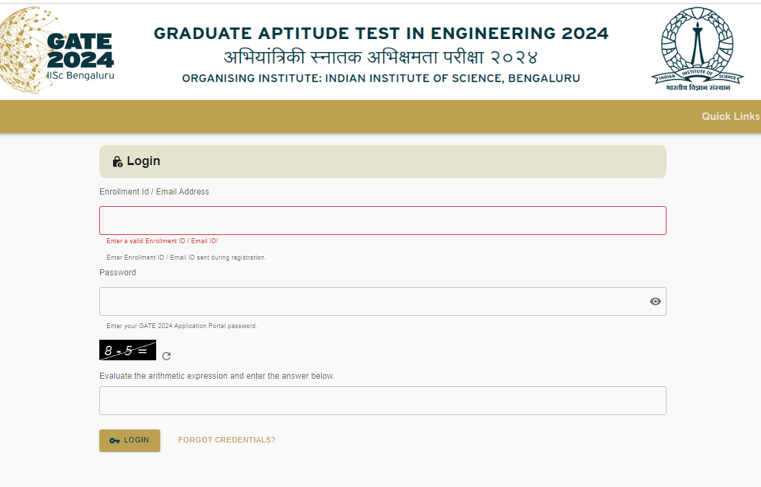Viewport: 761px width, 487px height.
Task: Click 'Enter your GATE 2024 Application Portal password.' hint
Action: pos(182,326)
